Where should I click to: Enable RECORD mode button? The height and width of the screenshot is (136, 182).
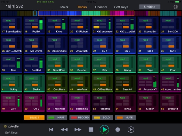click(80, 117)
